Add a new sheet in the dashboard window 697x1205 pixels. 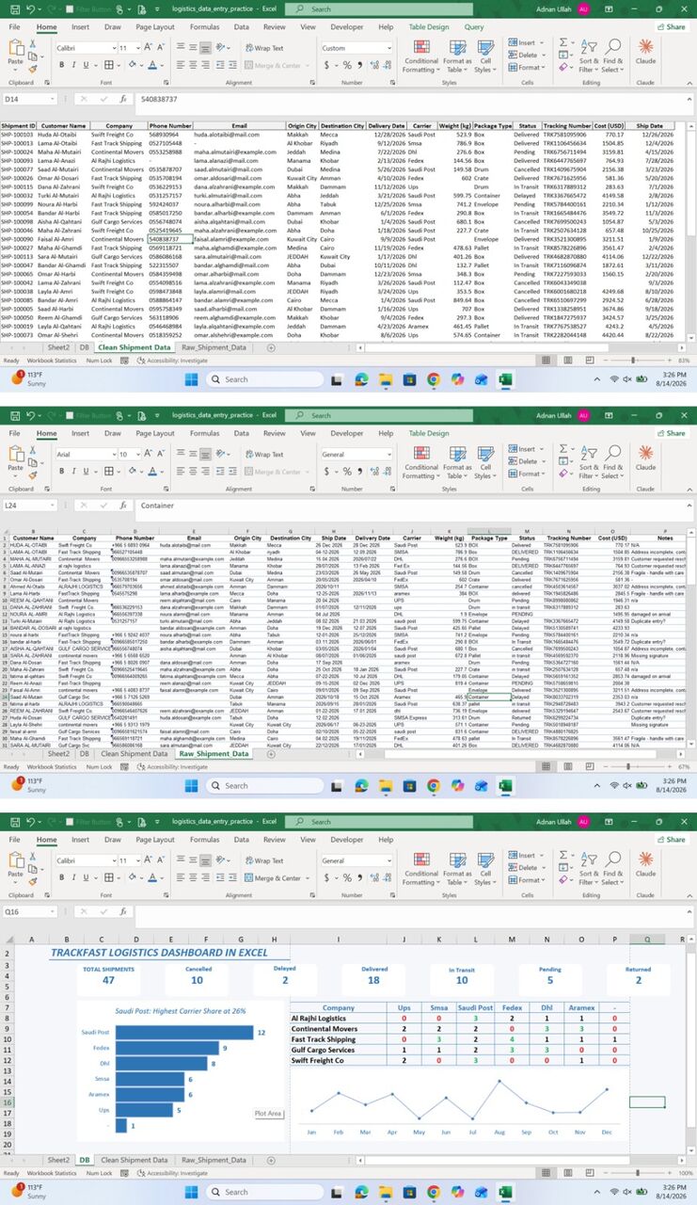click(272, 1160)
